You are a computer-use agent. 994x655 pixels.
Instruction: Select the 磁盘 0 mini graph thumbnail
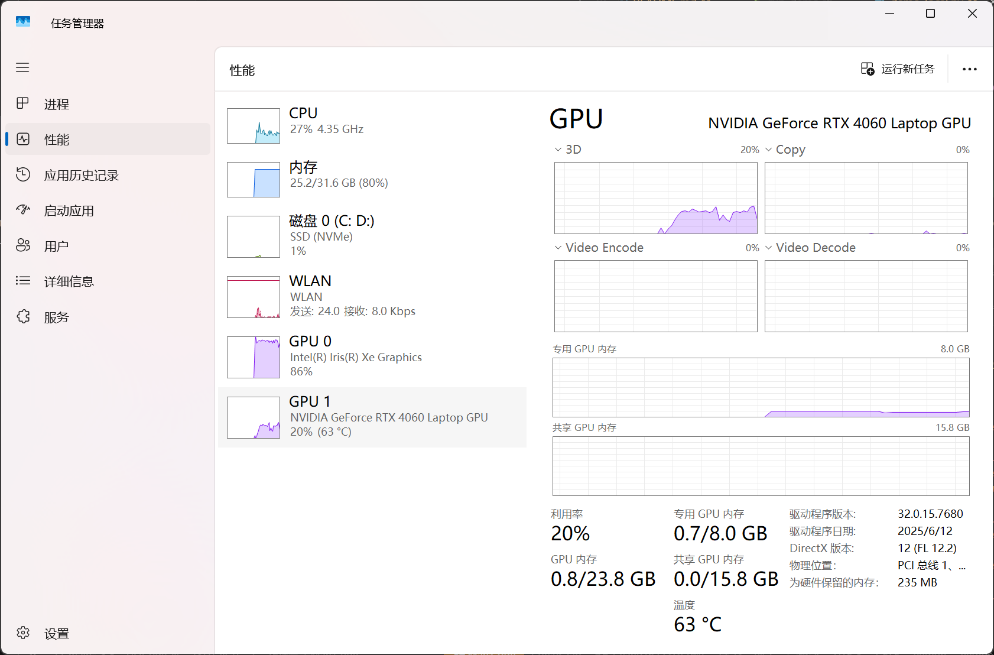click(254, 236)
